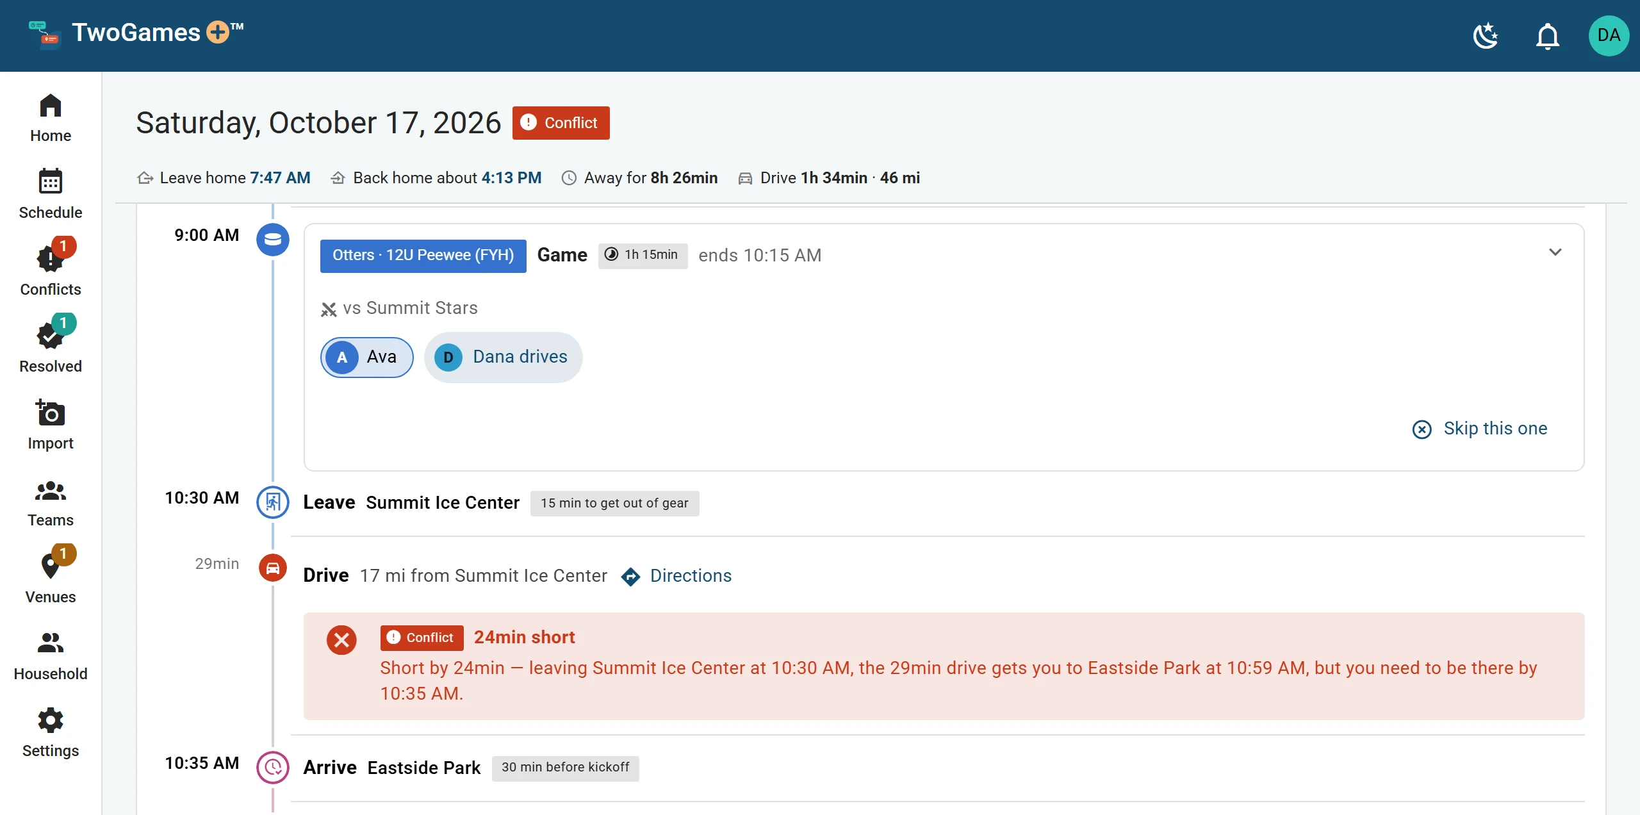Click the 1h 15min duration chip

click(x=643, y=256)
